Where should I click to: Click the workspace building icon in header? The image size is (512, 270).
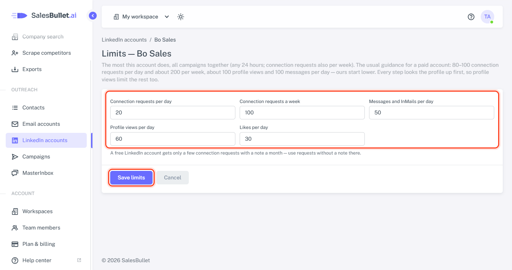coord(116,17)
